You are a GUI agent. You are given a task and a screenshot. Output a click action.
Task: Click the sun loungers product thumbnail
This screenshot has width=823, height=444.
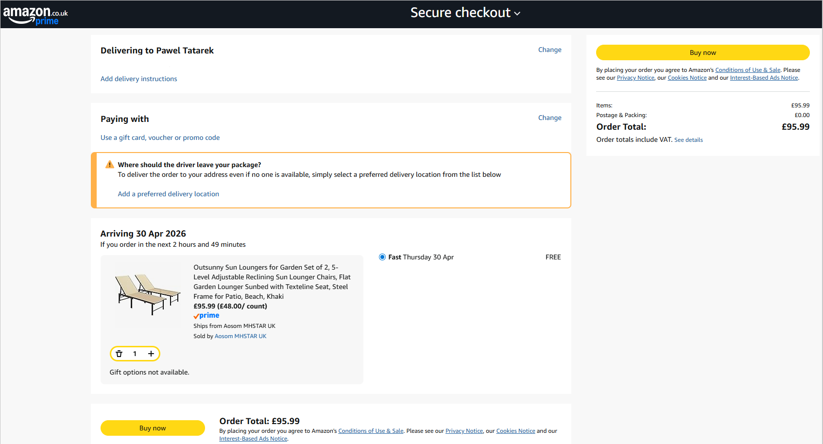(148, 295)
